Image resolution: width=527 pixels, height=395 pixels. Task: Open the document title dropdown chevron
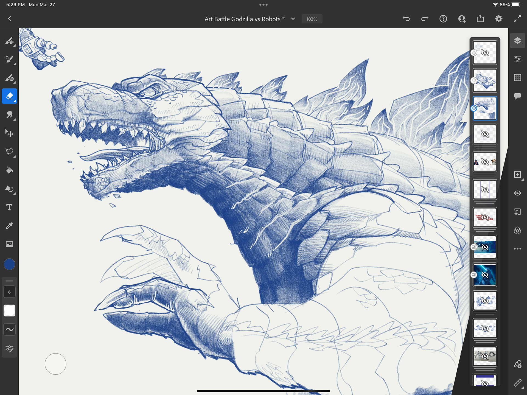[x=293, y=19]
